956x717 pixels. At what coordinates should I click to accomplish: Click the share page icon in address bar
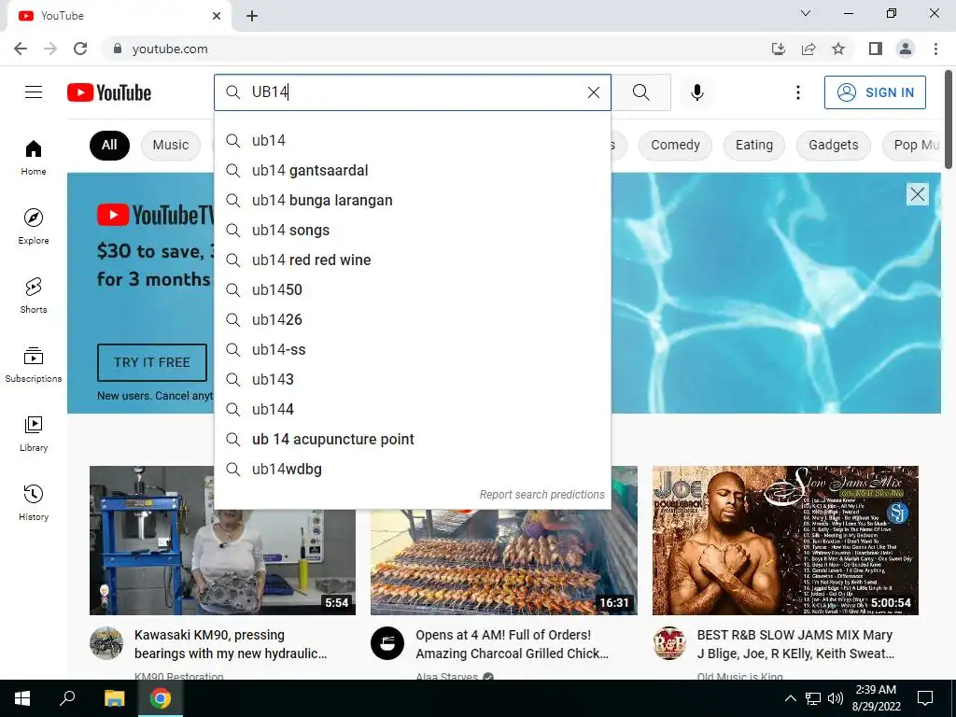click(808, 49)
